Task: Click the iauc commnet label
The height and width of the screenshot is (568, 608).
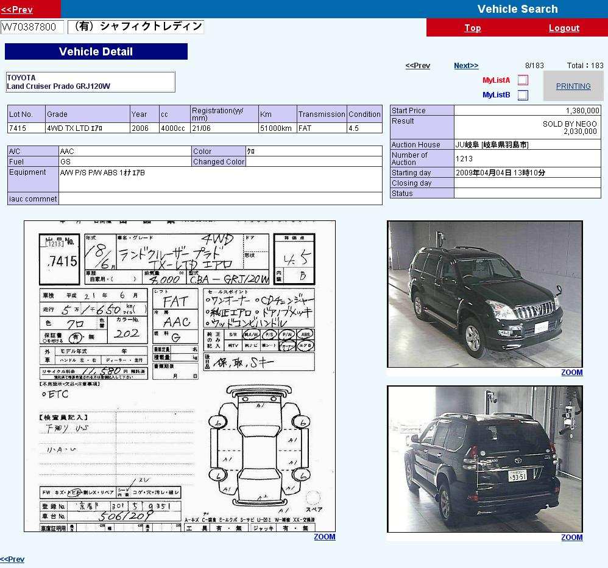Action: tap(33, 198)
